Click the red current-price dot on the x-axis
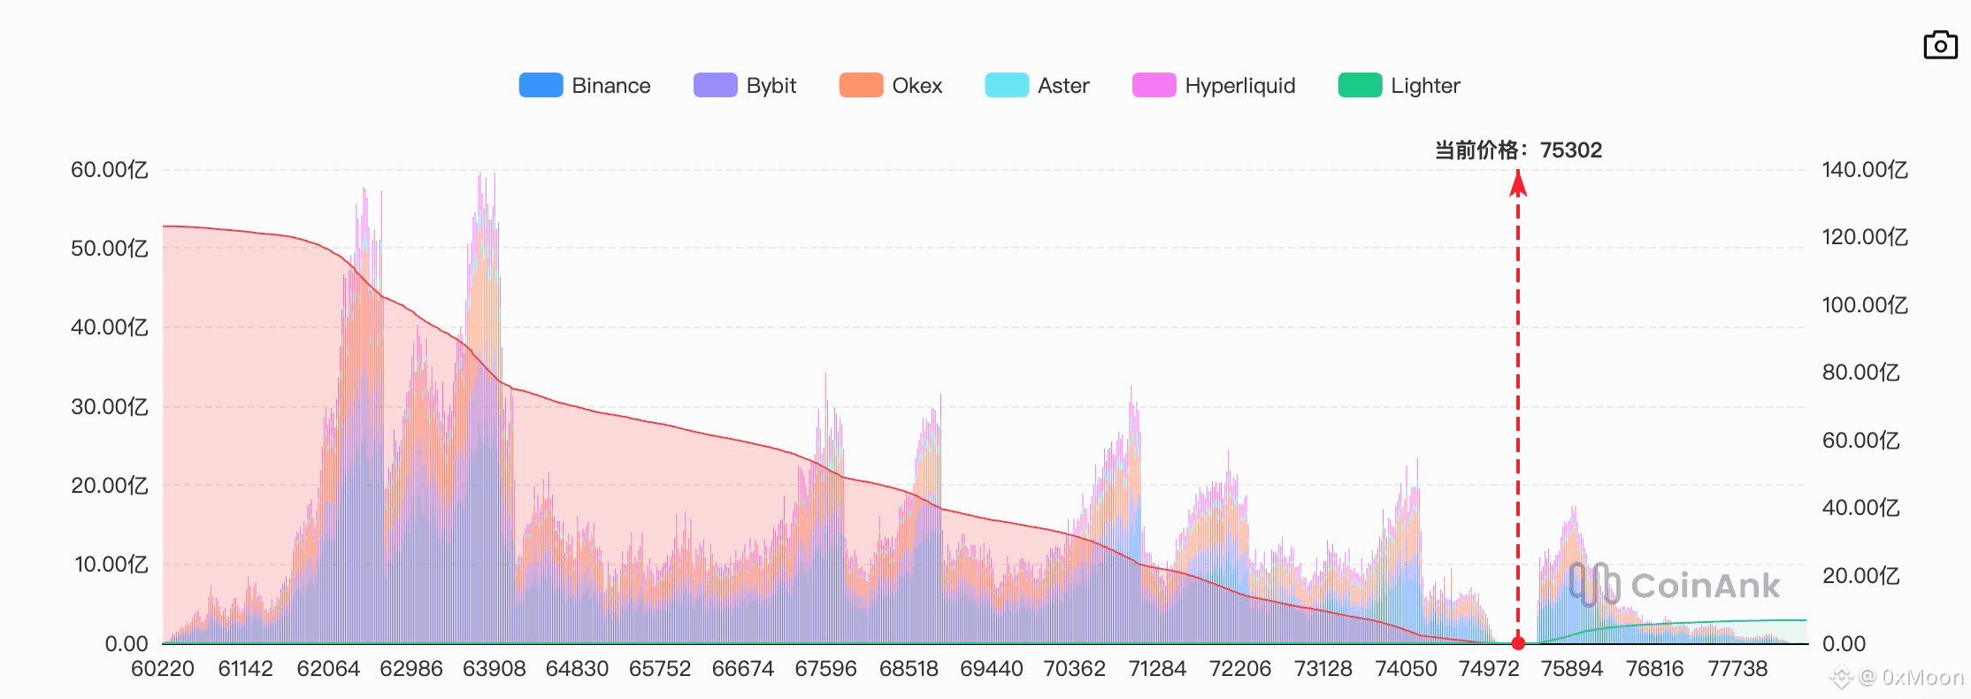The height and width of the screenshot is (699, 1971). (1518, 643)
